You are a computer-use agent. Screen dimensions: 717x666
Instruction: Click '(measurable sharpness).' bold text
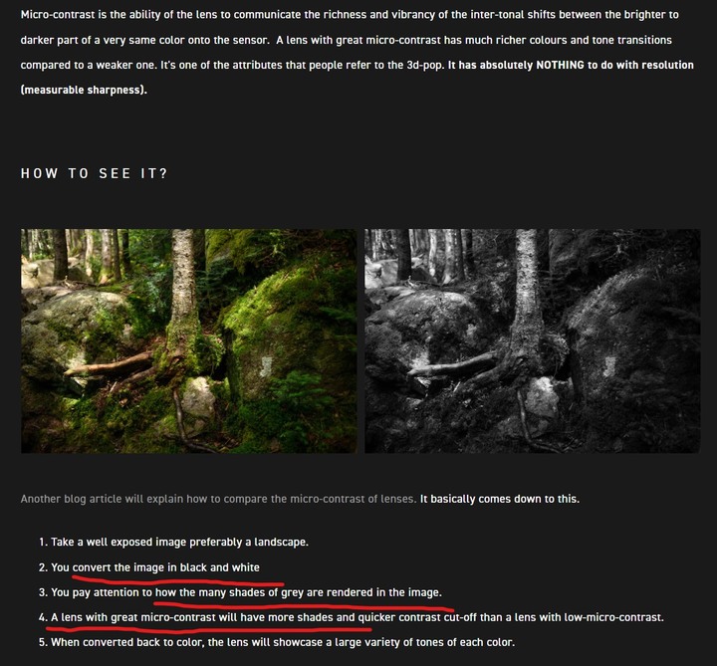point(84,90)
